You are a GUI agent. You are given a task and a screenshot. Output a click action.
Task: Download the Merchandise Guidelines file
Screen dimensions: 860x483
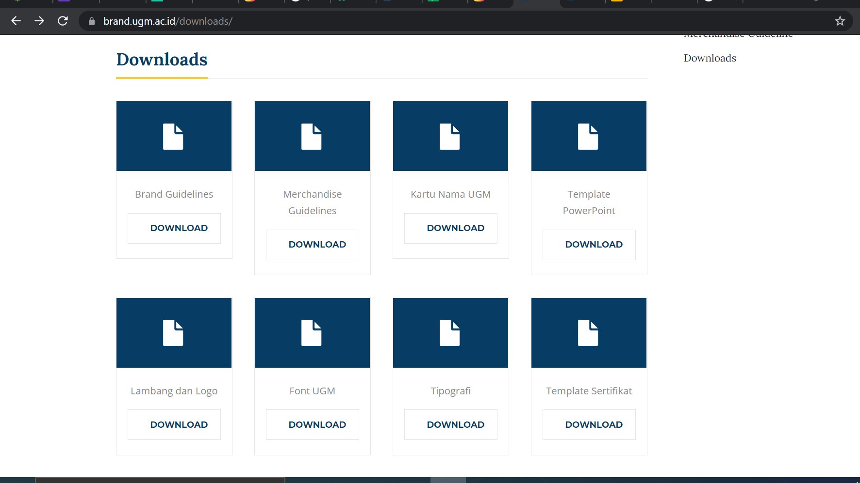(x=313, y=245)
